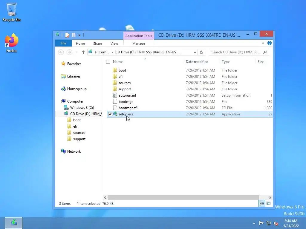Switch to the View ribbon tab

point(114,44)
